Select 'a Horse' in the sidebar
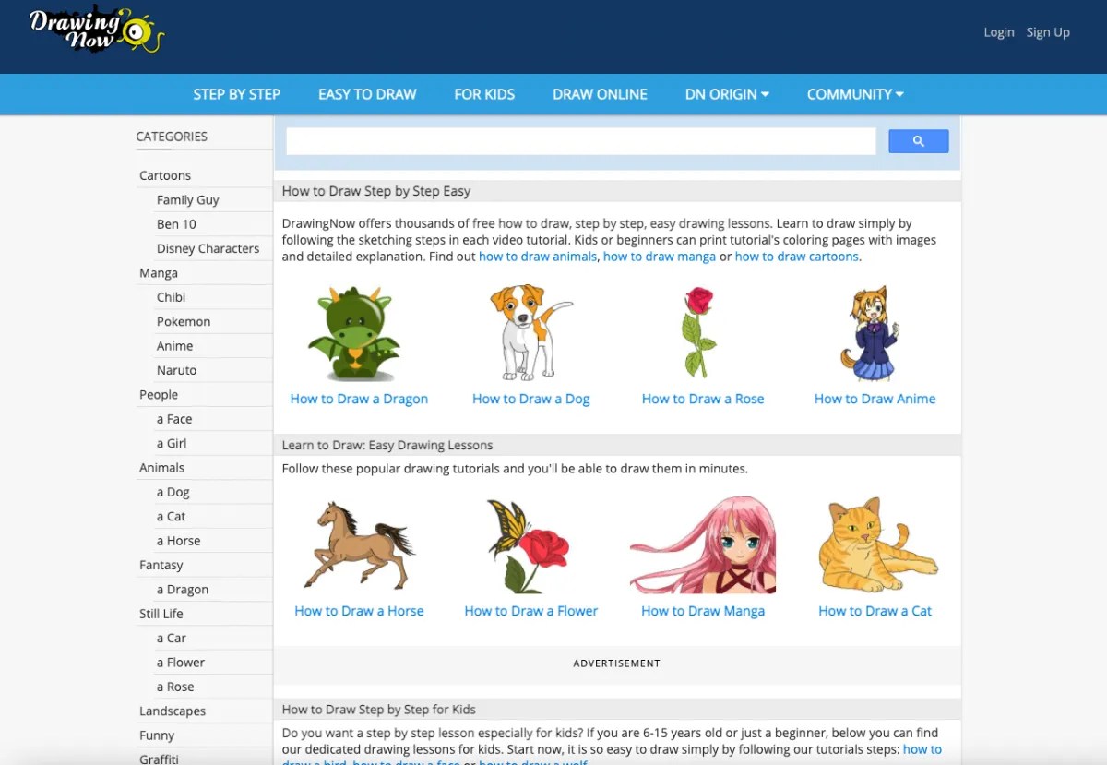 point(179,541)
